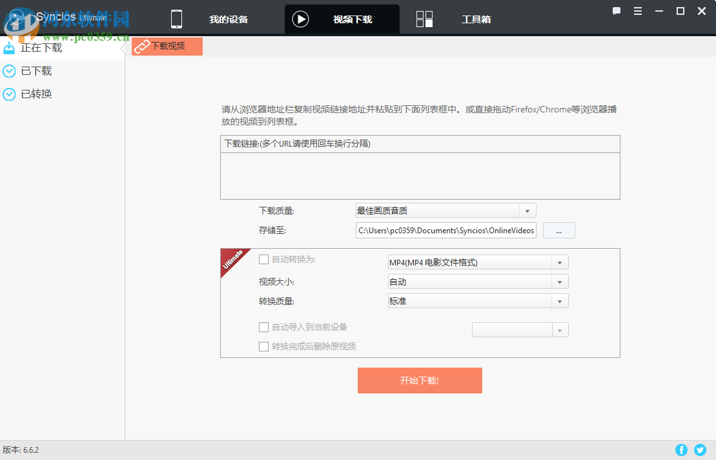Viewport: 716px width, 460px height.
Task: Open the hamburger menu icon
Action: click(638, 10)
